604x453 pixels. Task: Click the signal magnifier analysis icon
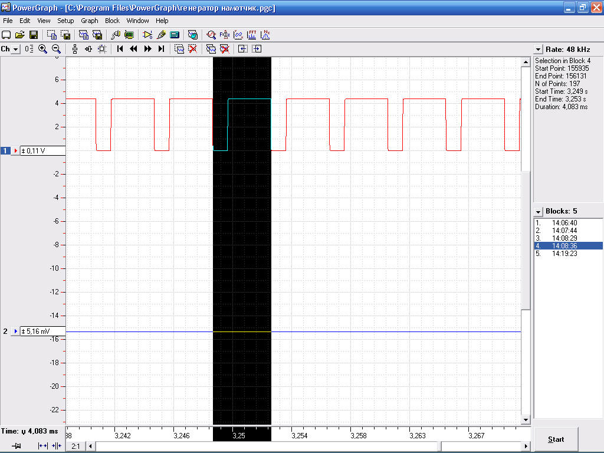[211, 35]
